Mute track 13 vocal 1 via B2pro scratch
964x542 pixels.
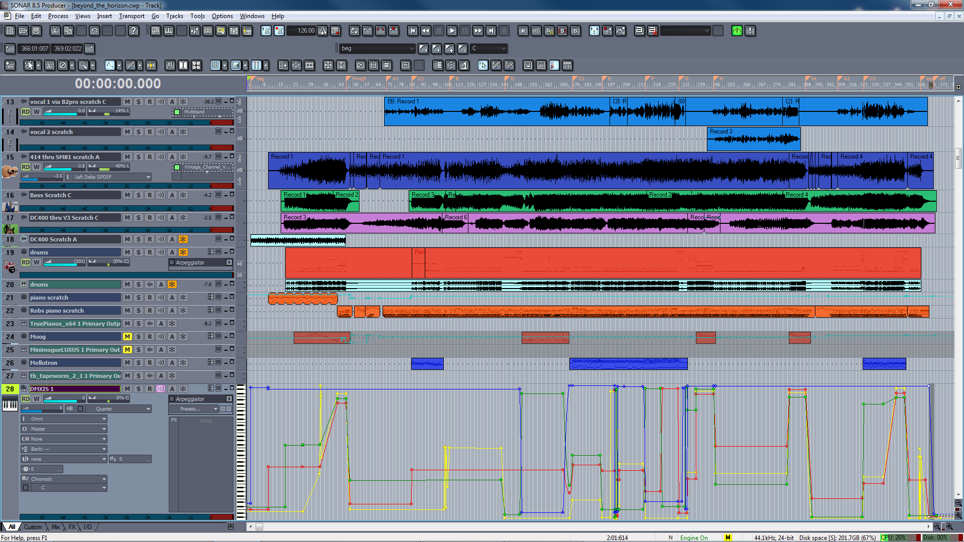coord(128,102)
